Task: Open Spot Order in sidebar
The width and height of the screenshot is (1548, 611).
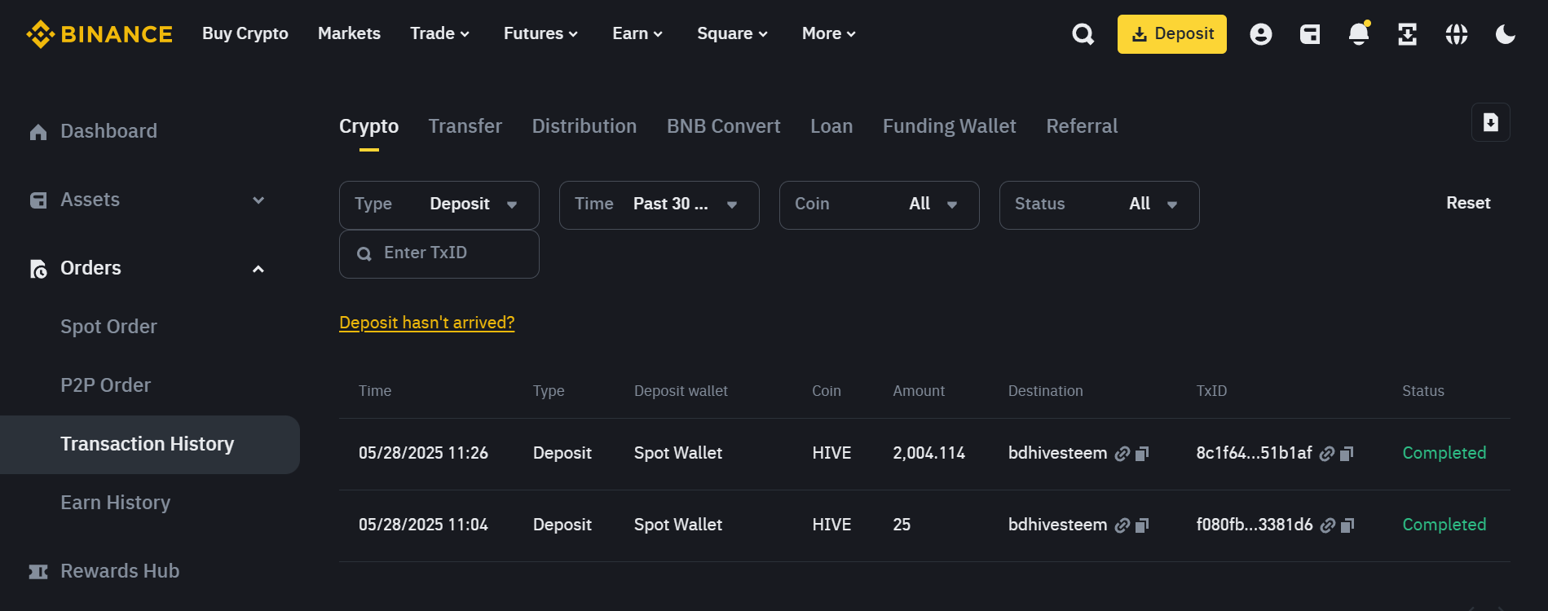Action: pyautogui.click(x=108, y=327)
